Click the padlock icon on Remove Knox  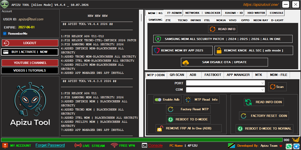(219, 50)
